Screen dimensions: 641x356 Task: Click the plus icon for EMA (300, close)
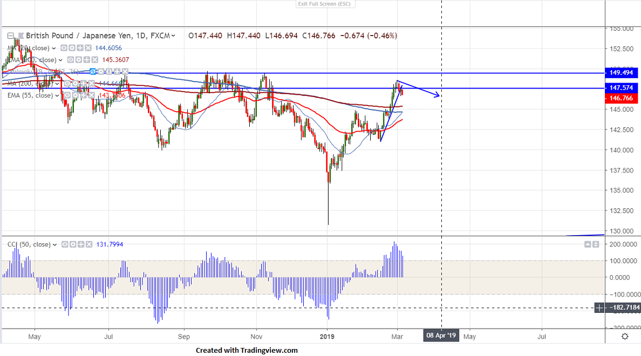[x=87, y=60]
